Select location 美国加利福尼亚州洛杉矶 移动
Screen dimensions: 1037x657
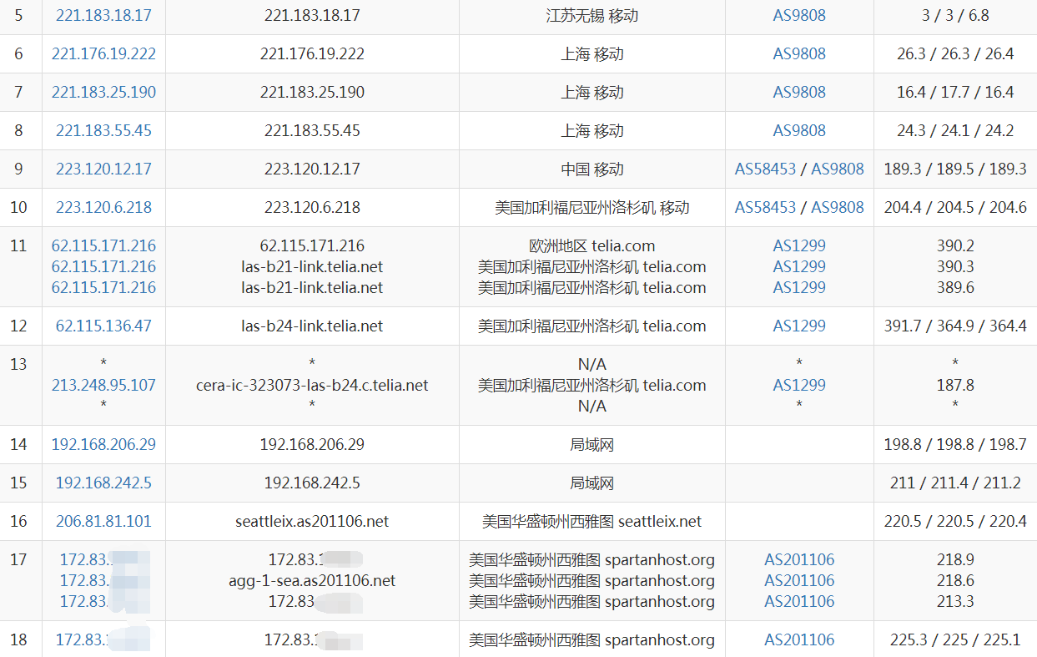point(591,208)
